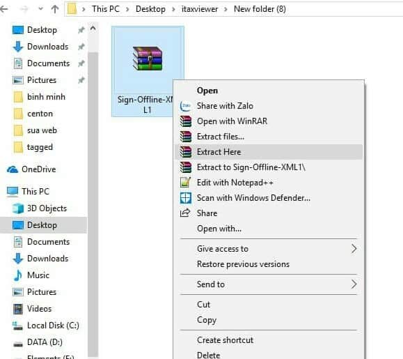Screen dimensions: 403x359
Task: Click pin icon next to pinned Desktop
Action: [x=81, y=30]
